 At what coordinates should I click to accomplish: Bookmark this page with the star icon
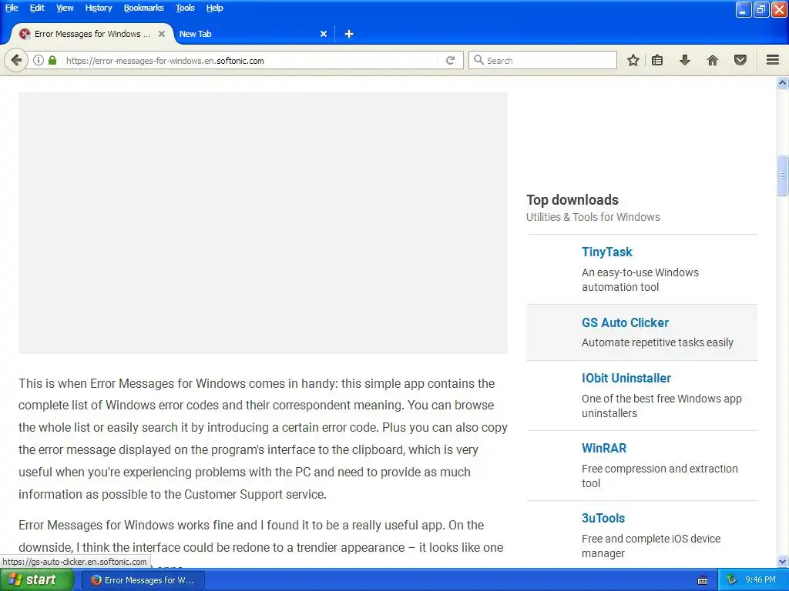point(633,60)
